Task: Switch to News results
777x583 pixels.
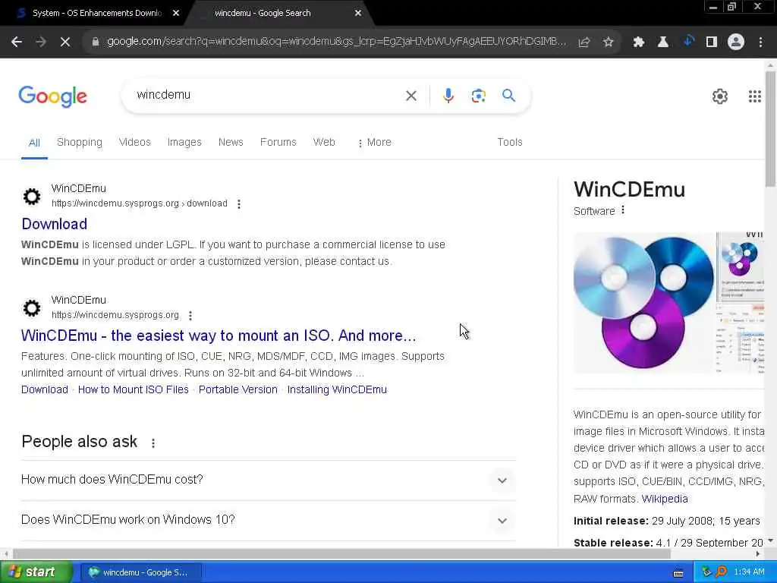Action: (231, 142)
